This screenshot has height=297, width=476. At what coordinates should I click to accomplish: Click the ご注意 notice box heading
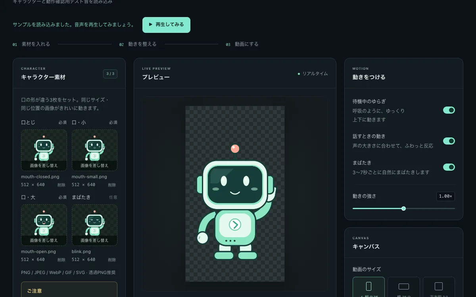pyautogui.click(x=35, y=291)
